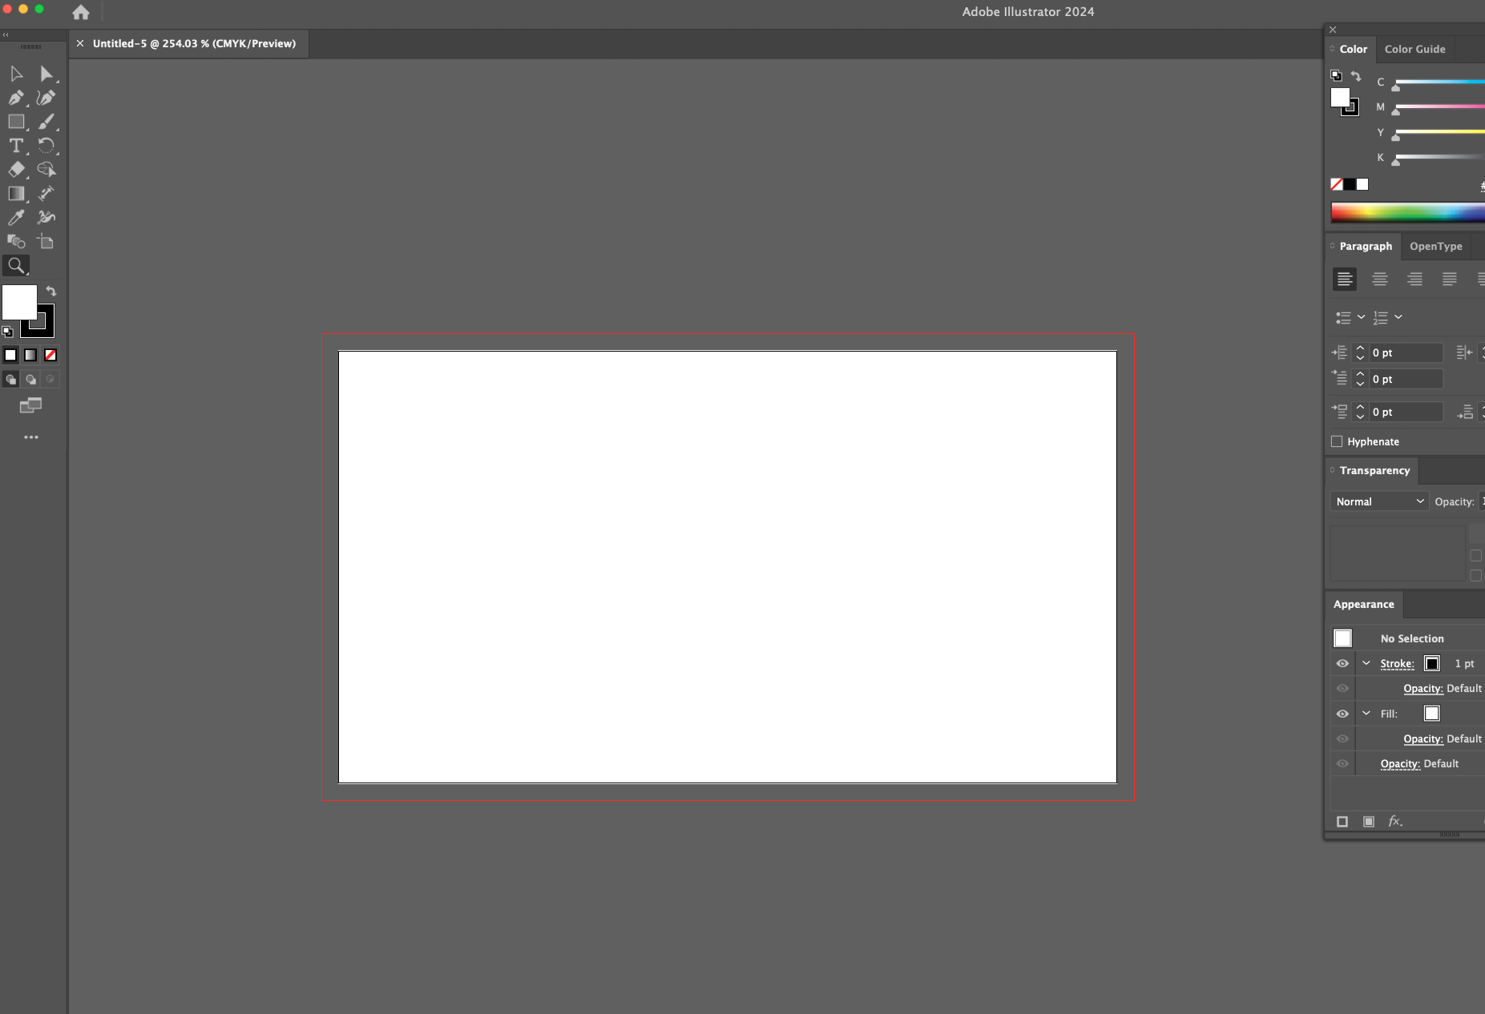The height and width of the screenshot is (1014, 1485).
Task: Swap fill and stroke in Color panel
Action: click(1356, 76)
